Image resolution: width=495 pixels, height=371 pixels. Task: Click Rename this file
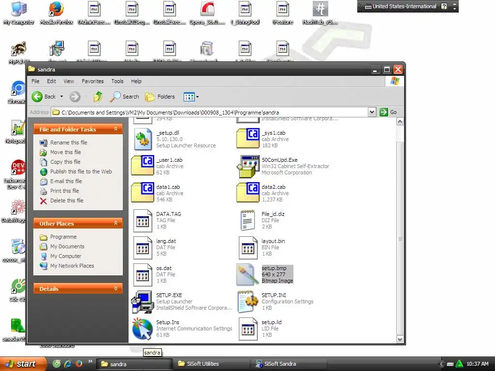click(69, 143)
